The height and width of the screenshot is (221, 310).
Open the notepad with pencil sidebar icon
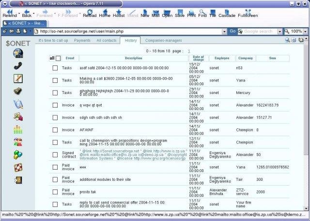[x=18, y=79]
